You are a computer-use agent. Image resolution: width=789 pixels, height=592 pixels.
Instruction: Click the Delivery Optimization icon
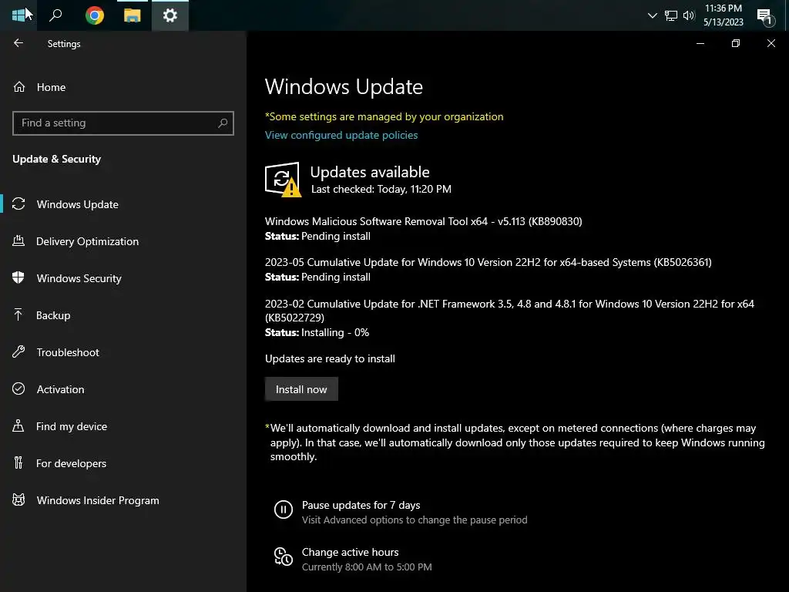pyautogui.click(x=18, y=240)
